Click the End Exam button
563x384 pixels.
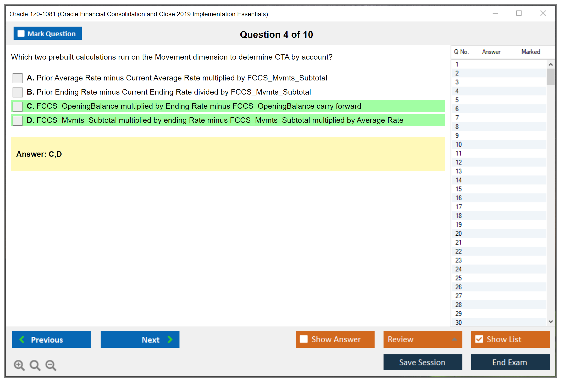point(510,362)
